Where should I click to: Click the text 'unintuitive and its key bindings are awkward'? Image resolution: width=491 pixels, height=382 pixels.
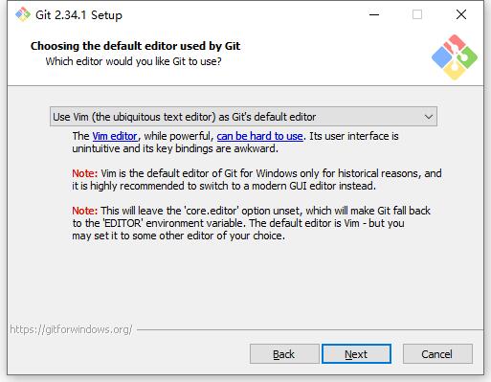(x=175, y=148)
